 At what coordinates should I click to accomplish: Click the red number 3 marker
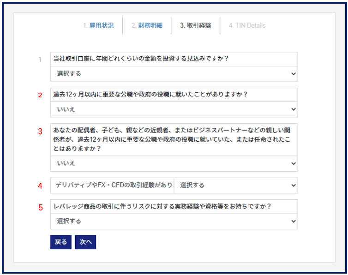pyautogui.click(x=40, y=131)
